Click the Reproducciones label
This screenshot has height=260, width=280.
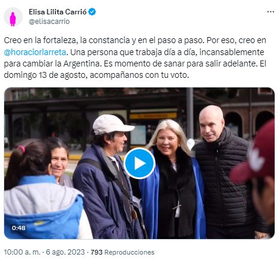(130, 252)
